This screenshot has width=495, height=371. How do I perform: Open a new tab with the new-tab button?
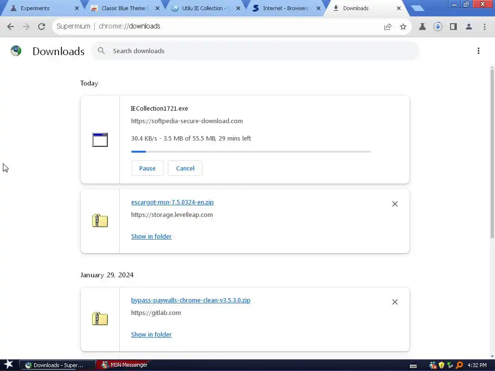(418, 8)
